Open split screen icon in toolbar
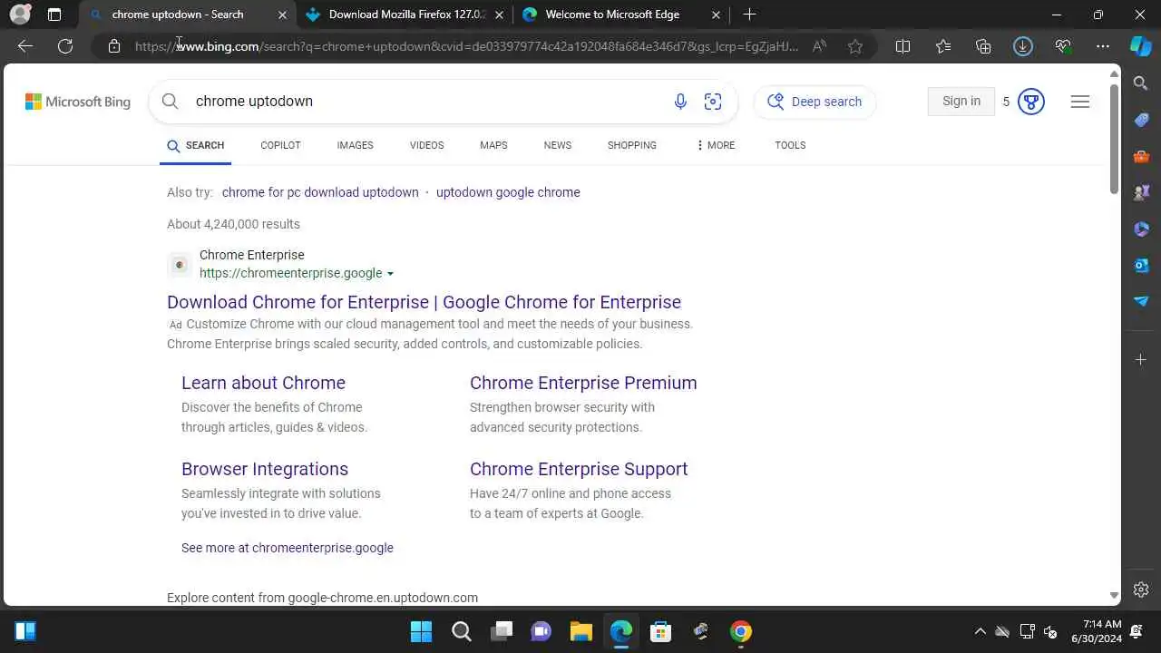This screenshot has width=1161, height=653. point(902,46)
